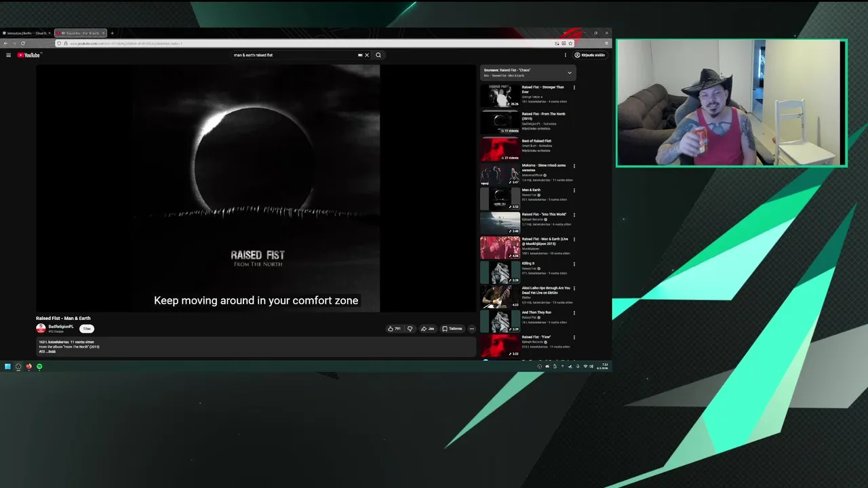The width and height of the screenshot is (868, 488).
Task: Open the second taskbar icon next to Start
Action: [x=18, y=367]
